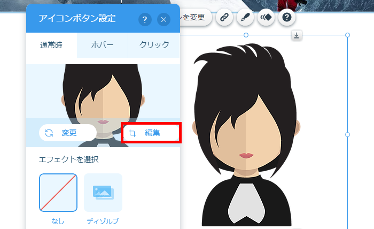Switch to the ホバー tab
374x229 pixels.
pyautogui.click(x=103, y=45)
